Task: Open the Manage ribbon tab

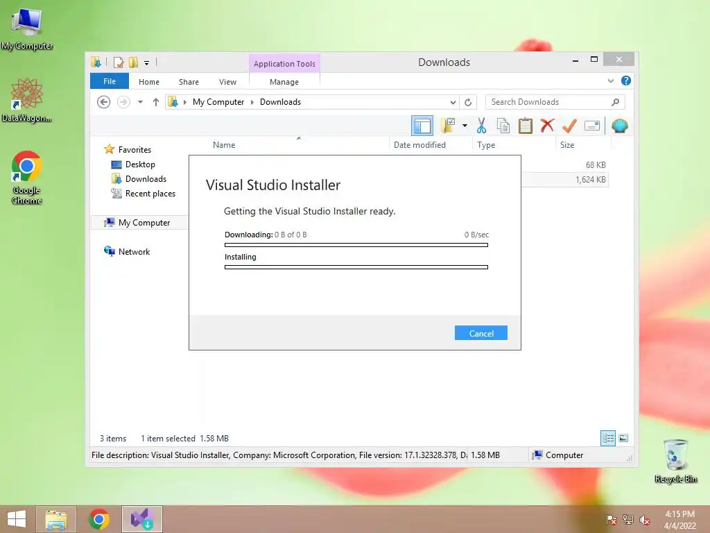Action: tap(284, 82)
